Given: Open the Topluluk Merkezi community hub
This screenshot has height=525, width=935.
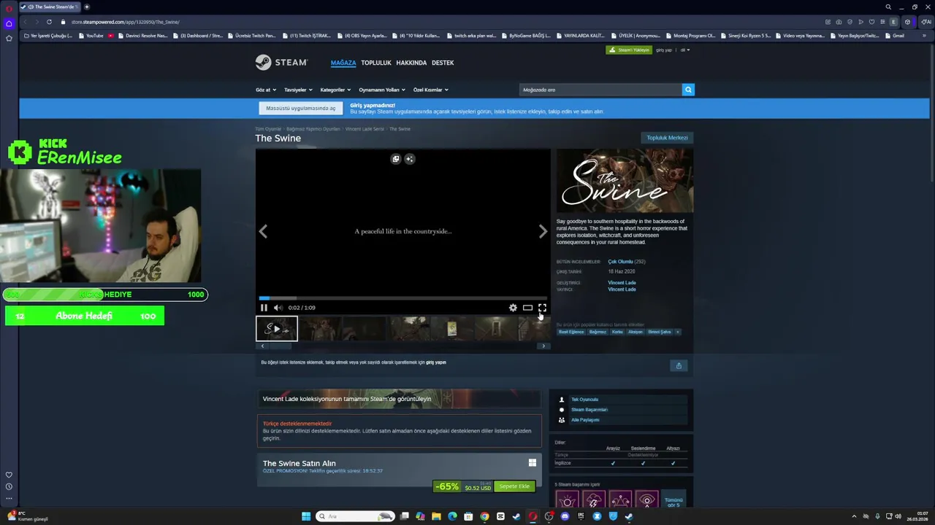Looking at the screenshot, I should 667,138.
